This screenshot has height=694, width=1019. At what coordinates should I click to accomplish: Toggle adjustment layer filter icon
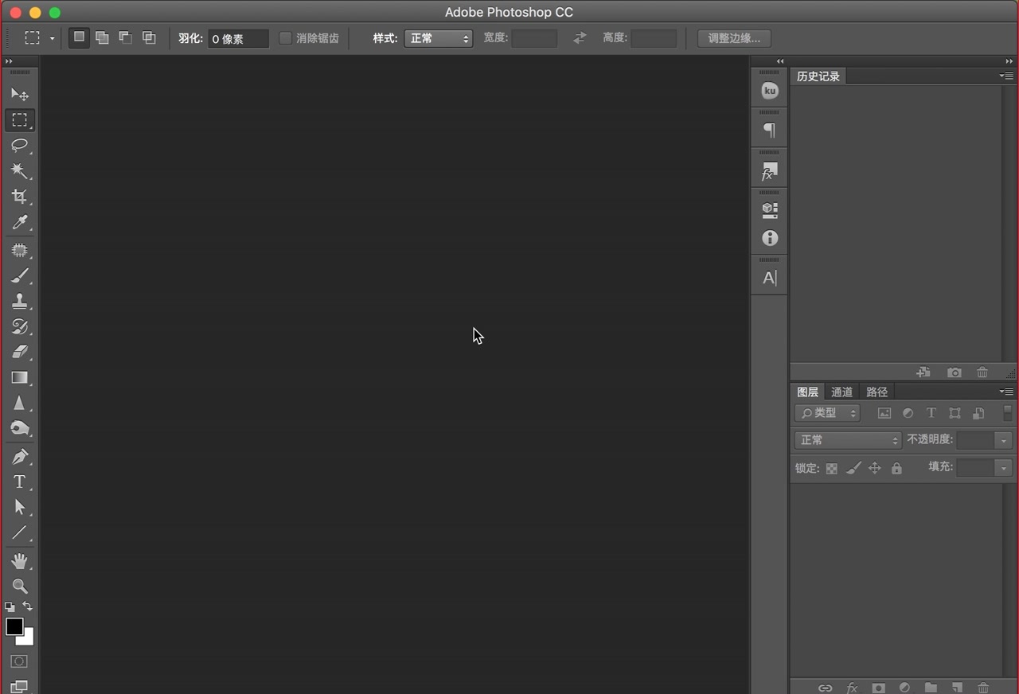pyautogui.click(x=908, y=413)
